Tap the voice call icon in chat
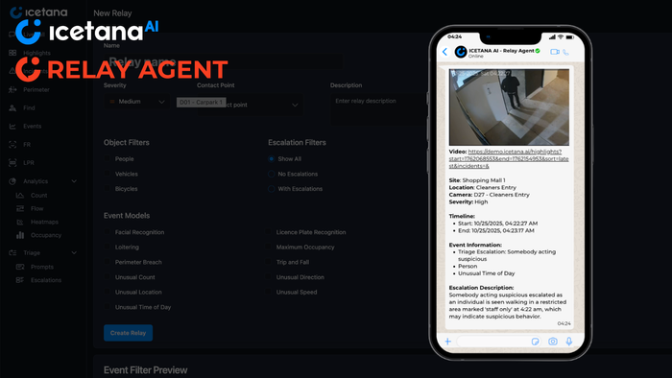 (565, 52)
